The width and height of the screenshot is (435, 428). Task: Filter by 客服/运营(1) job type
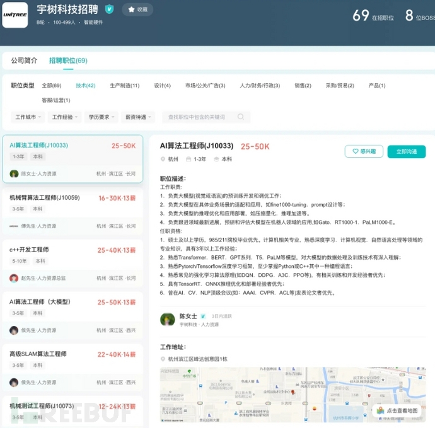click(x=56, y=100)
